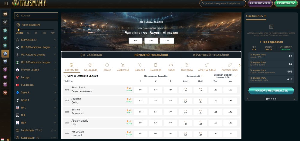The image size is (300, 141).
Task: Next Top Fogadások slide arrow
Action: 295,99
